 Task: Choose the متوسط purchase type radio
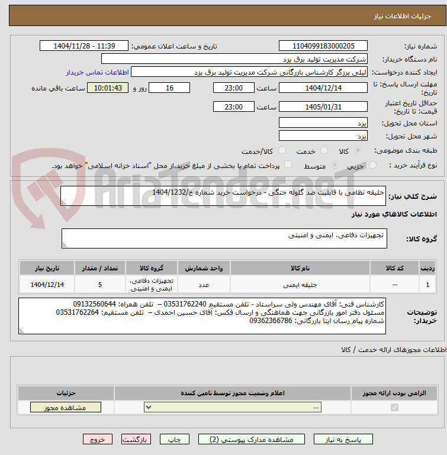coord(335,165)
